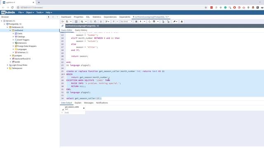Click the Commit transaction icon
The width and height of the screenshot is (264, 148).
(x=163, y=22)
